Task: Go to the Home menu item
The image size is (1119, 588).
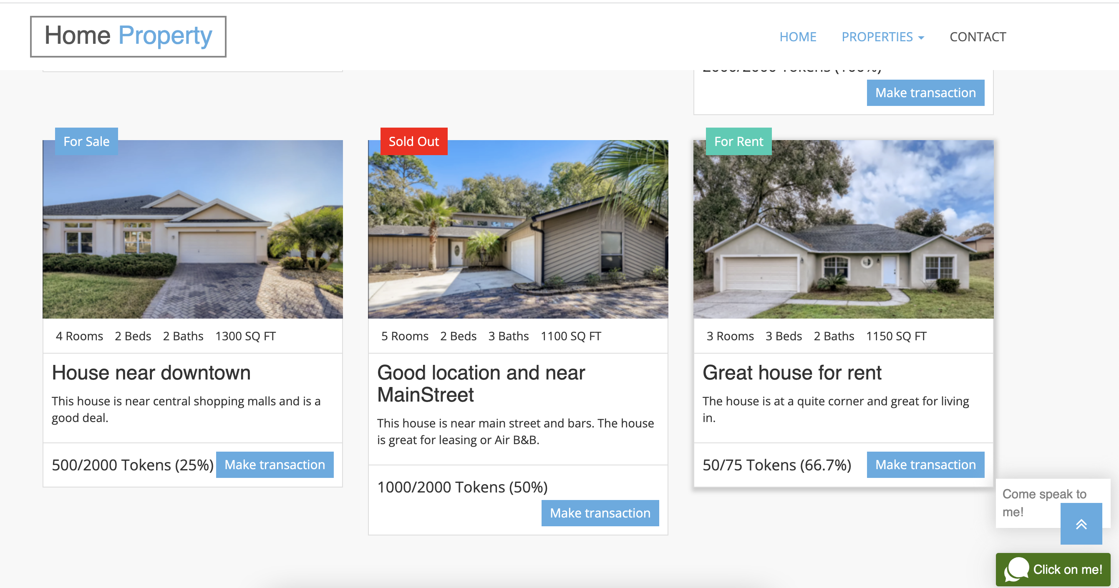Action: (x=798, y=37)
